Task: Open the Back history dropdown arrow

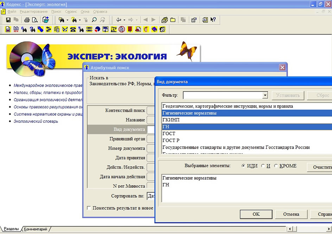Action: point(124,20)
